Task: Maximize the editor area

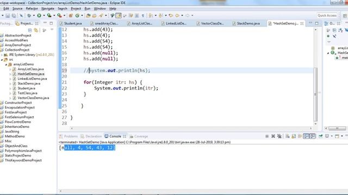Action: 316,23
